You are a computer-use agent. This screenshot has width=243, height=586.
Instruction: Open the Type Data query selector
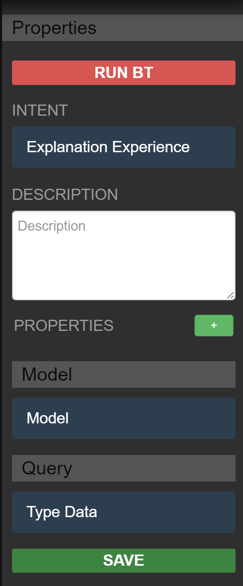pyautogui.click(x=123, y=512)
